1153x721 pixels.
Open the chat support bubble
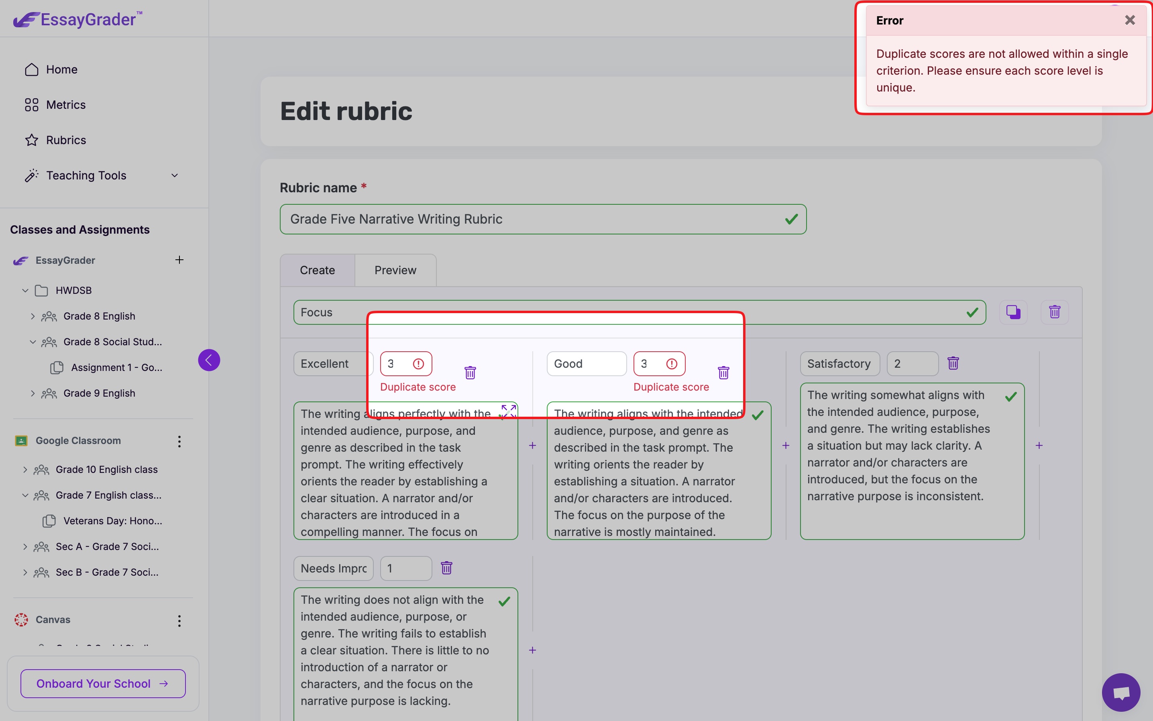click(1120, 692)
